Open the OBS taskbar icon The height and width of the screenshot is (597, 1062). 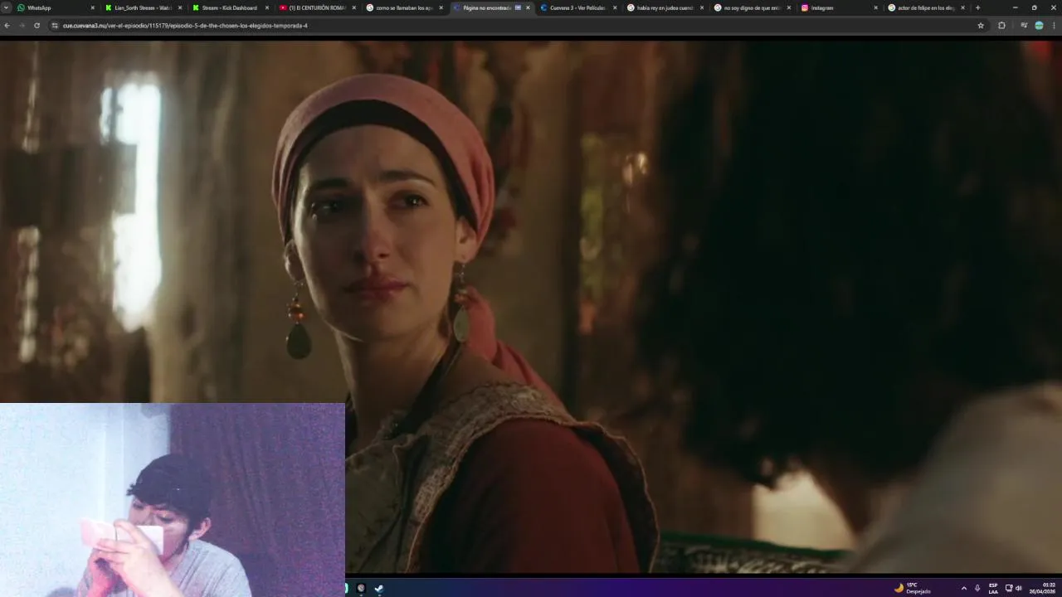[361, 588]
